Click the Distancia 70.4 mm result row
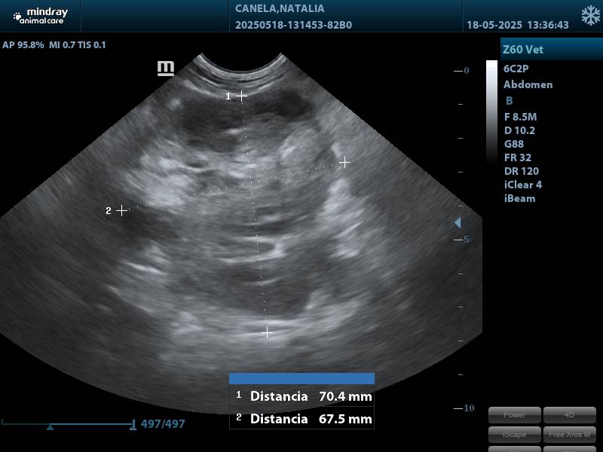Viewport: 603px width, 452px height. 302,396
